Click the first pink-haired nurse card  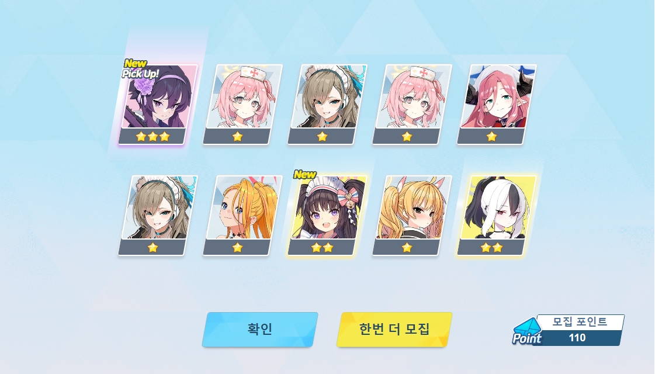242,105
